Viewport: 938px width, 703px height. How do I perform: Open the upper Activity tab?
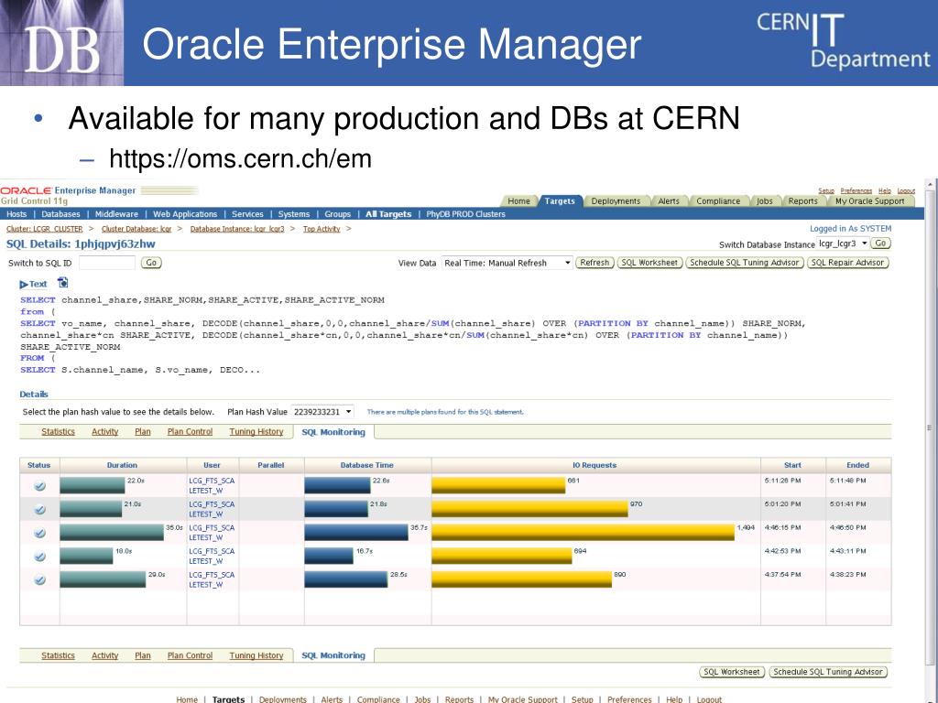pyautogui.click(x=104, y=432)
